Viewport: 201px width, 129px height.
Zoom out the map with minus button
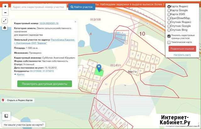click(5, 13)
